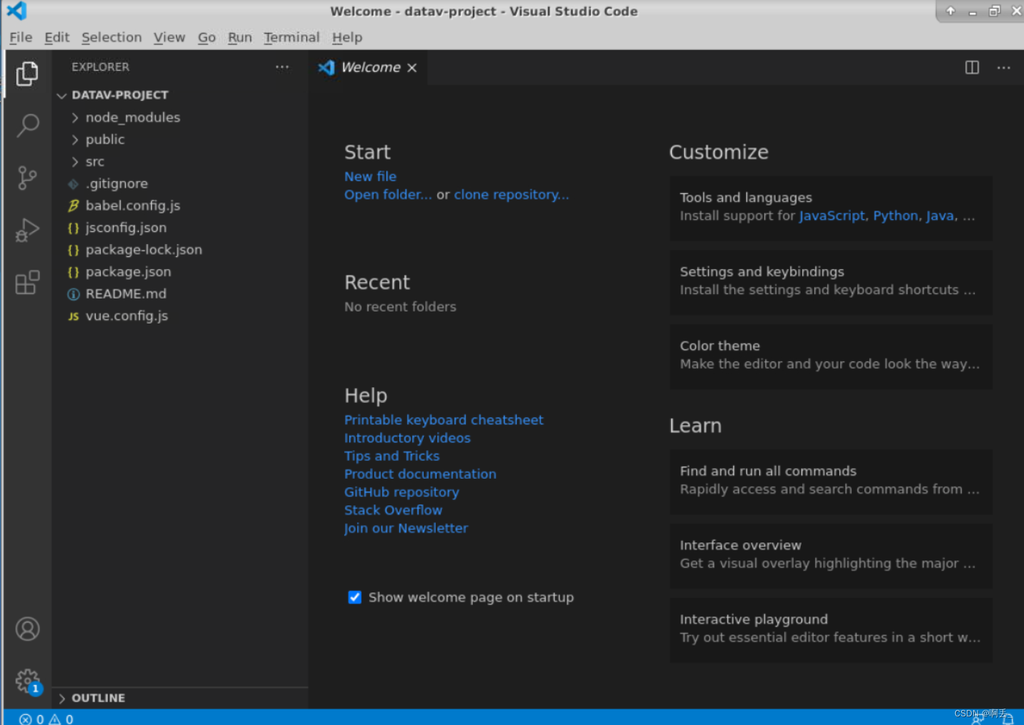
Task: Open the Search view icon
Action: point(27,125)
